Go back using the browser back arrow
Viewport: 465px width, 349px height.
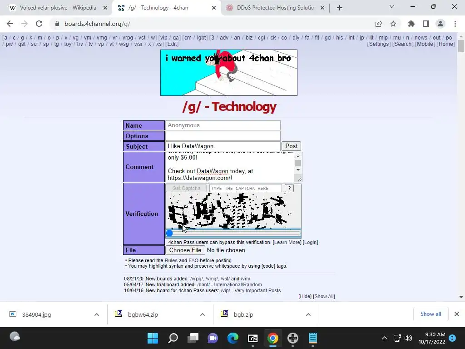coord(10,24)
